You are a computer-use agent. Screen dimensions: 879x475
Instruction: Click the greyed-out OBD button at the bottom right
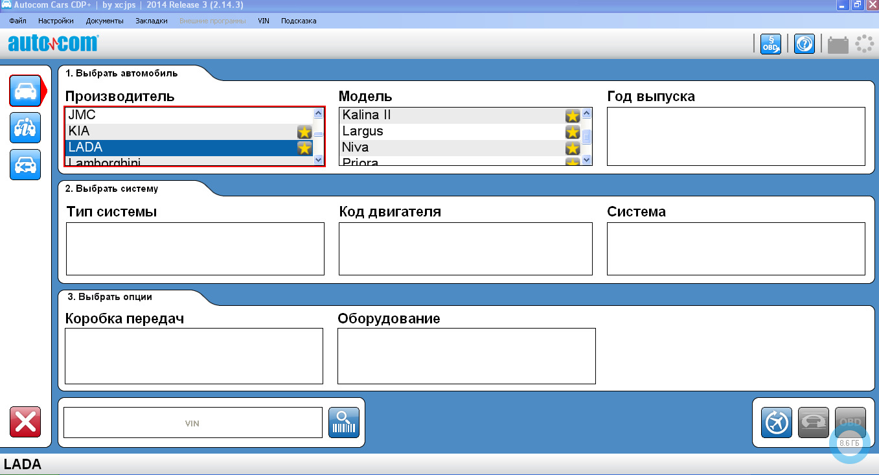[850, 423]
